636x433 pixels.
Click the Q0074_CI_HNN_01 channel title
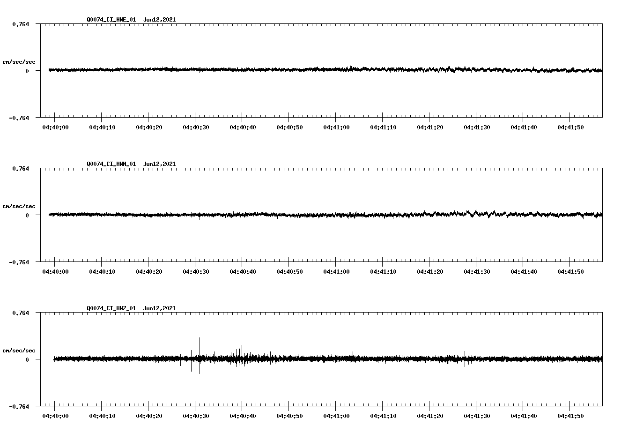111,164
